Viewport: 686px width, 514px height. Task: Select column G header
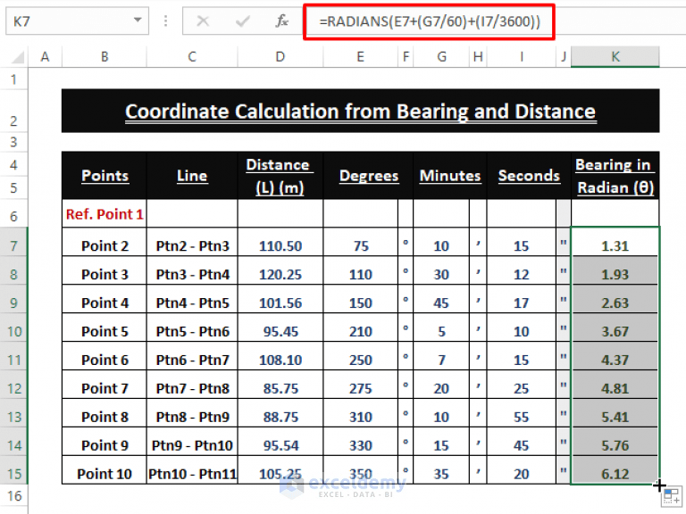[441, 57]
